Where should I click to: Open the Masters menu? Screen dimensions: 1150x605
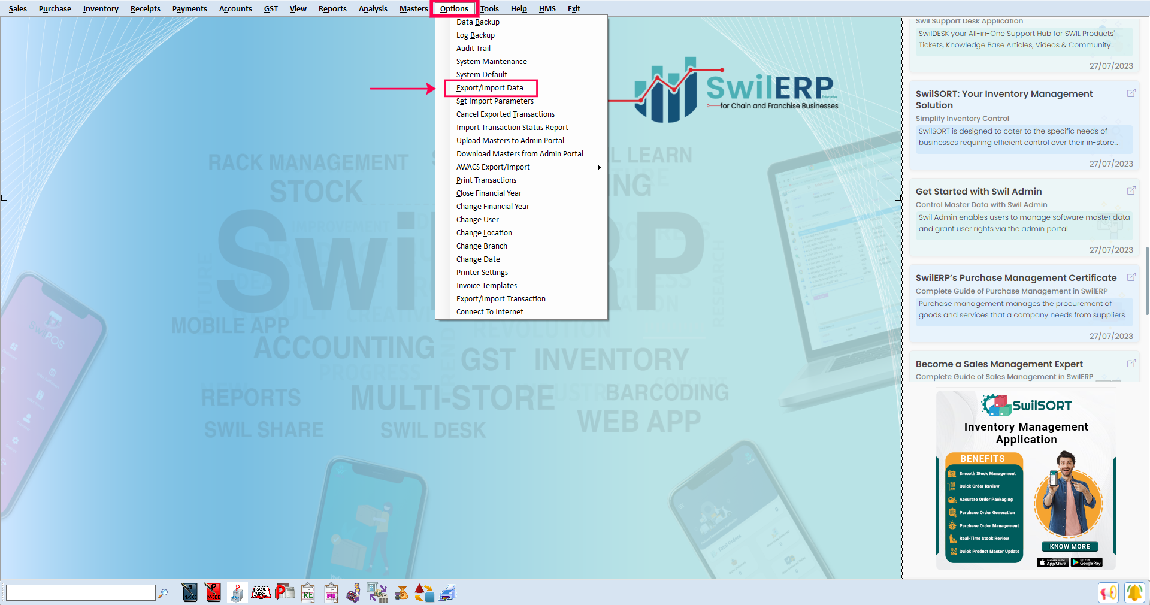coord(413,8)
